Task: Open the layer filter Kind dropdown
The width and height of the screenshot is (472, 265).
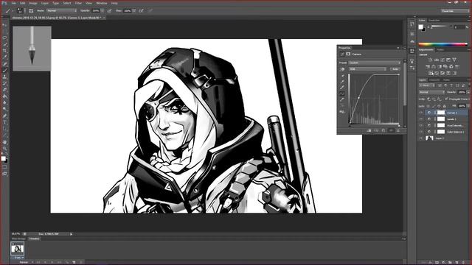Action: (x=427, y=85)
